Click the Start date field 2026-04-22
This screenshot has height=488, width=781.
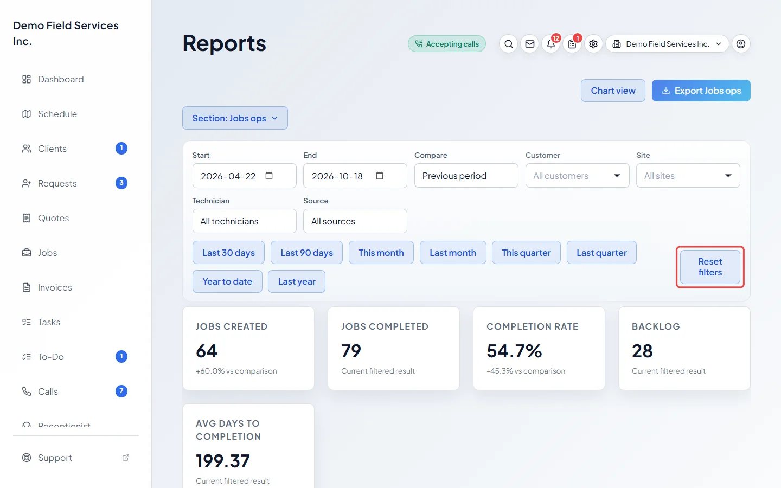(244, 176)
